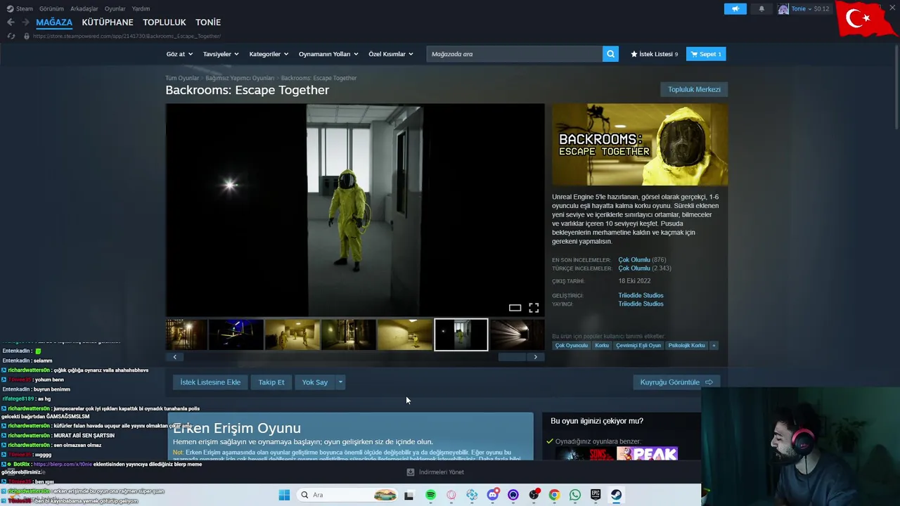The width and height of the screenshot is (900, 506).
Task: Switch to the KÜTÜPHANE tab
Action: pos(108,22)
